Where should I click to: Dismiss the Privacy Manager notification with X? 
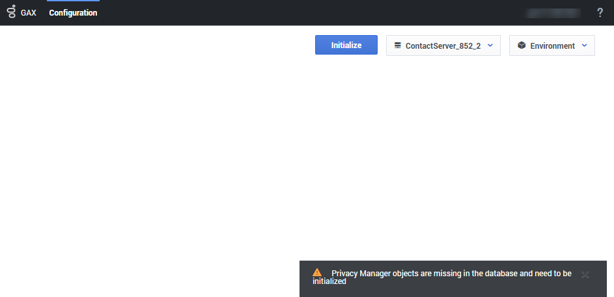(585, 274)
